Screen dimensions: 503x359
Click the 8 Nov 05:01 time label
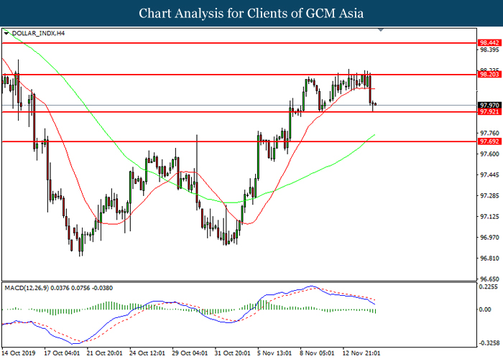(316, 353)
